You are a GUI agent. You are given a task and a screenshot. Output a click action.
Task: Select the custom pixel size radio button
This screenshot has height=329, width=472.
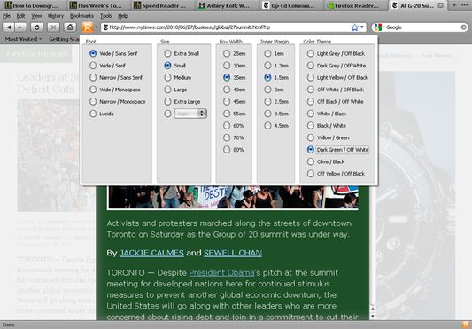point(167,114)
